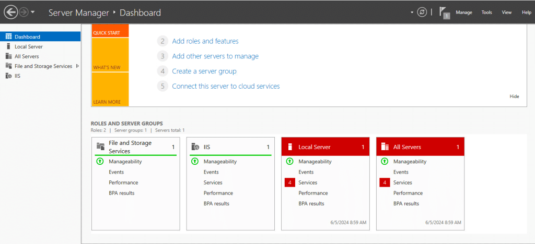Click Connect this server to cloud services
535x244 pixels.
(226, 86)
